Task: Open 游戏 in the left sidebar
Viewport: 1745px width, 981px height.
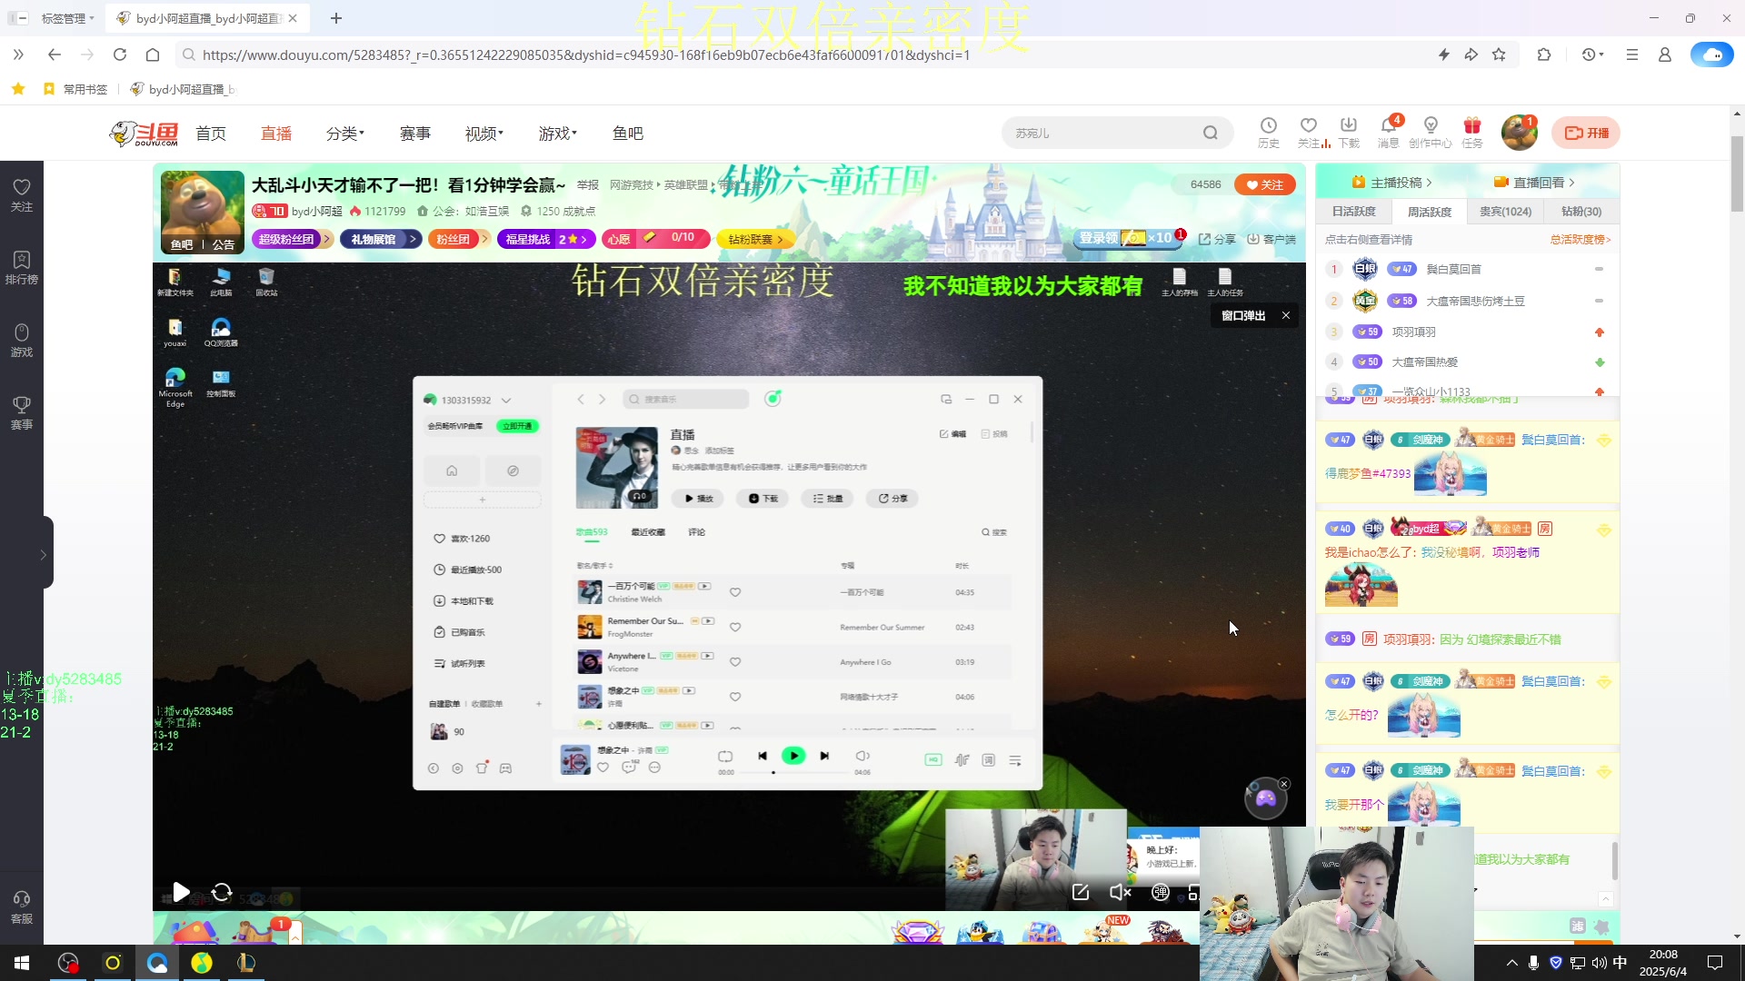Action: (x=22, y=340)
